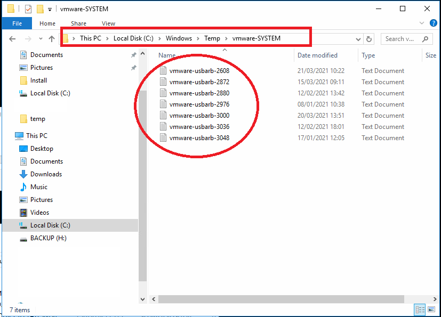Open the recent locations dropdown

coord(41,39)
